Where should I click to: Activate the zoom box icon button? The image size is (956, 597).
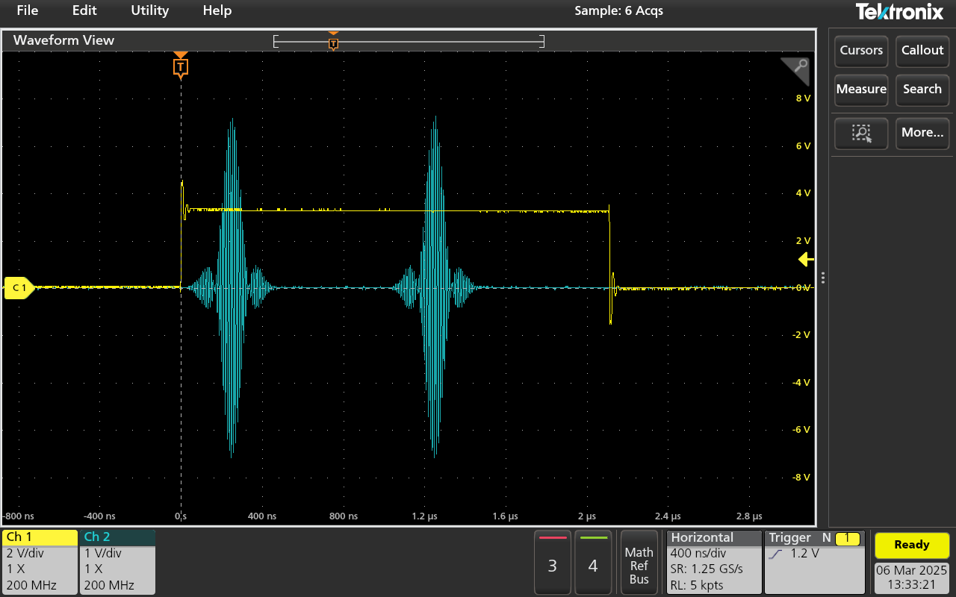pos(861,134)
